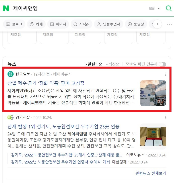Open the on-screen keyboard icon

click(152, 8)
